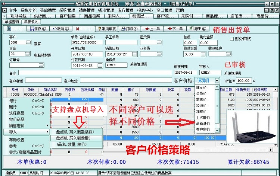Image resolution: width=280 pixels, height=176 pixels.
Task: Go to previous order with 上一单 arrow
Action: tap(152, 29)
